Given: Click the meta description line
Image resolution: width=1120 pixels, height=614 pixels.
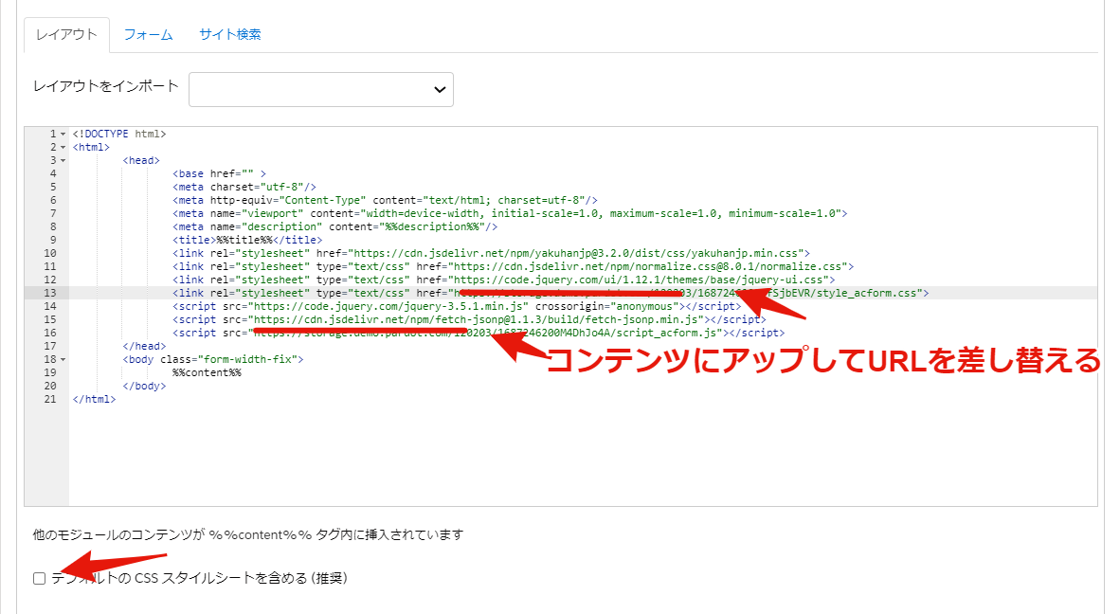Looking at the screenshot, I should pyautogui.click(x=334, y=226).
